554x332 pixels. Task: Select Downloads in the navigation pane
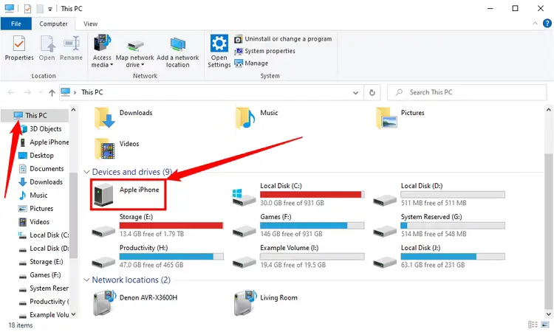coord(41,182)
